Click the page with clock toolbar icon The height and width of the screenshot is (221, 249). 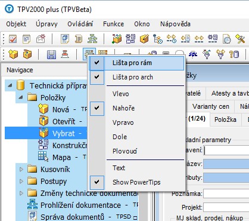(226, 39)
